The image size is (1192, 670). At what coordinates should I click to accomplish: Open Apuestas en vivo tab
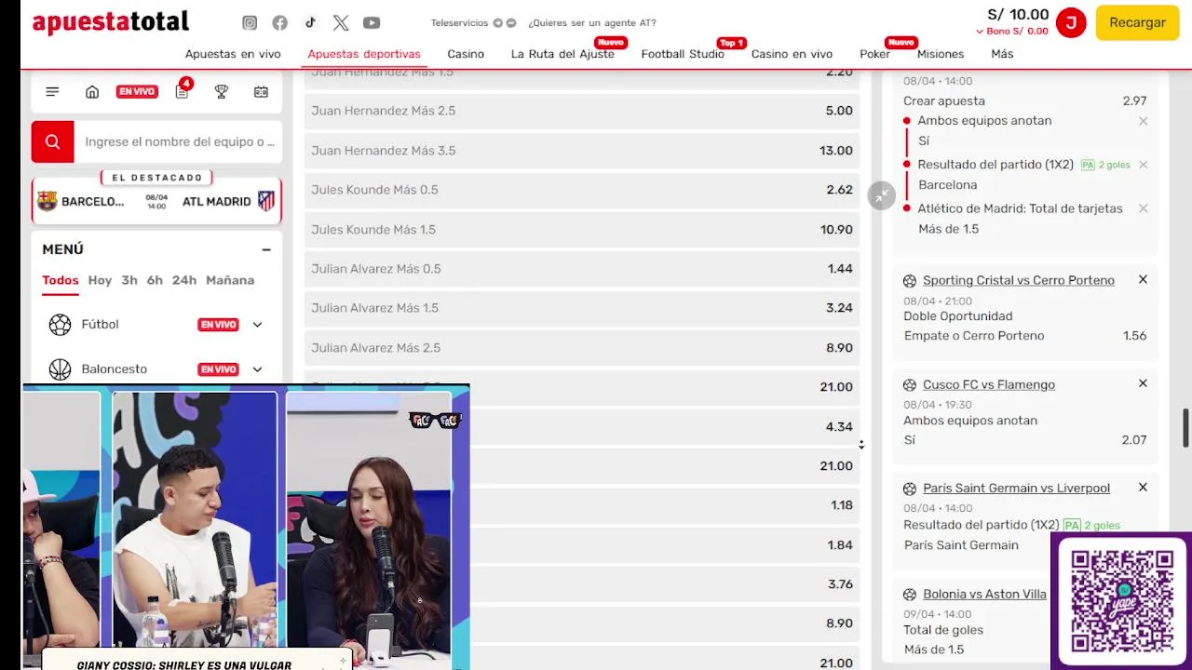(233, 54)
